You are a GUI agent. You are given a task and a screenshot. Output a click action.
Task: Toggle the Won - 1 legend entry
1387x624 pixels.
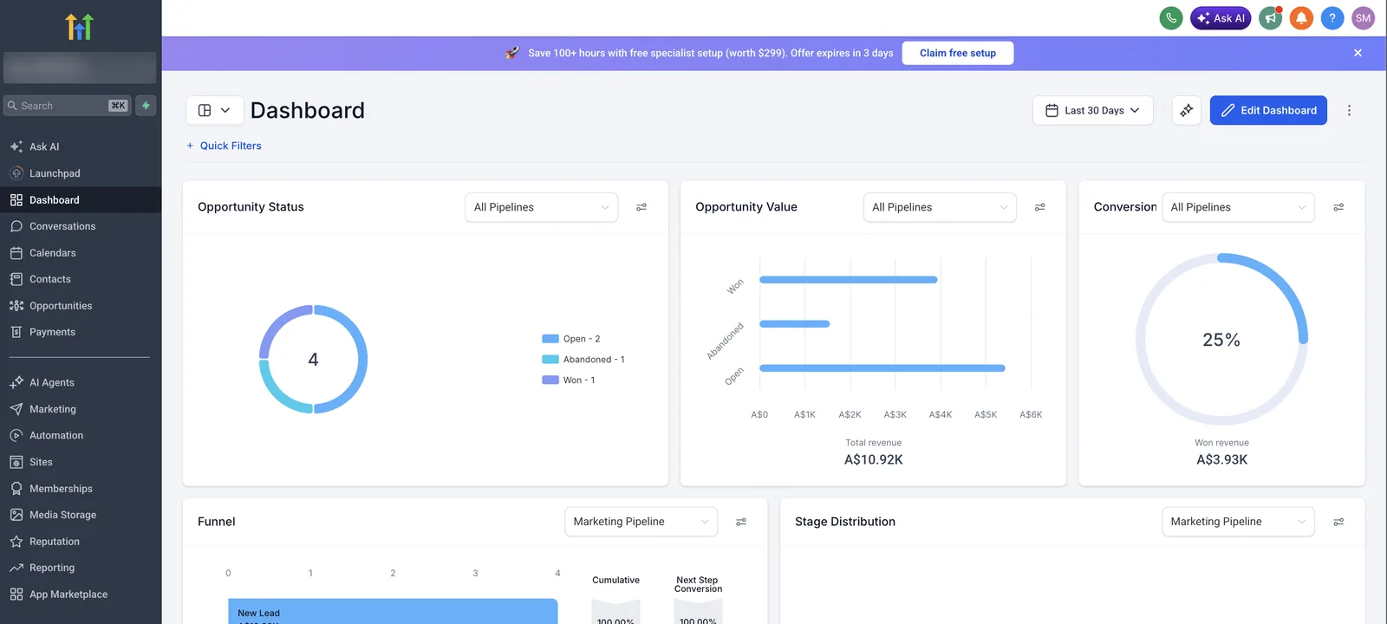569,380
